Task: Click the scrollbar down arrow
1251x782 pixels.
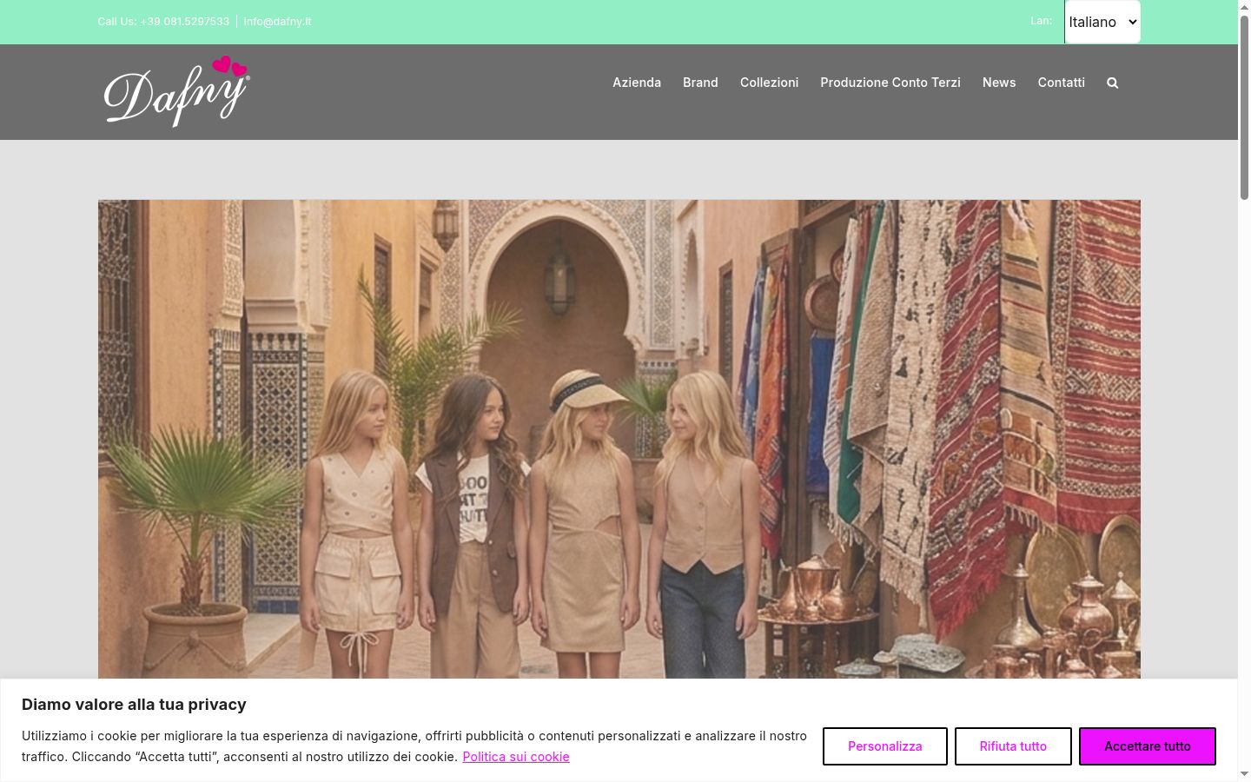Action: (1244, 774)
